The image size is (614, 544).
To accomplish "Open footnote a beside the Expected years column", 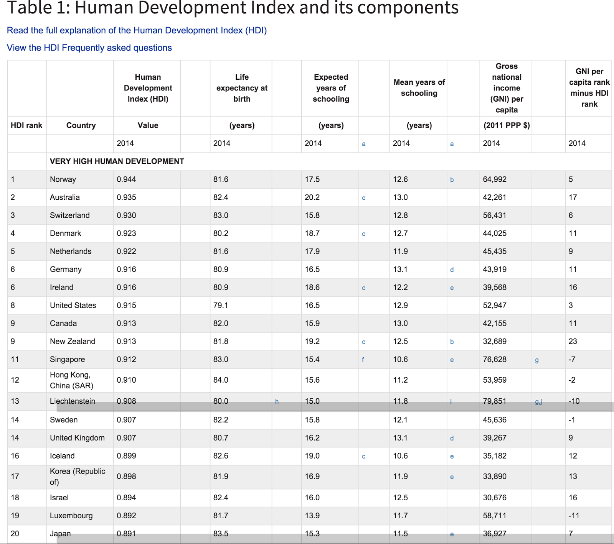I will [x=363, y=143].
